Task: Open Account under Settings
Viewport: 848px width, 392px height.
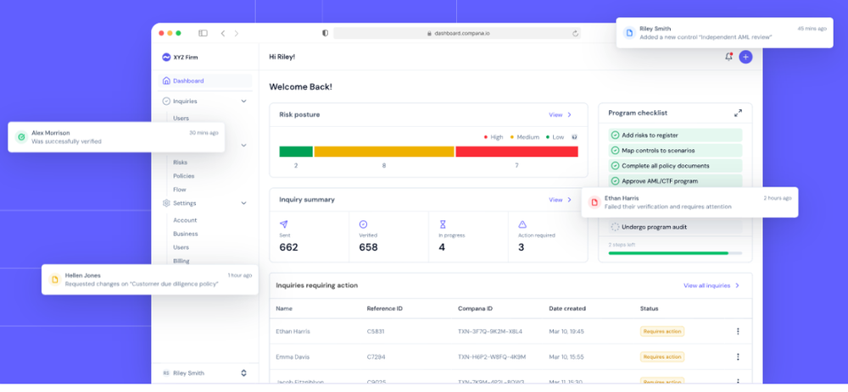Action: [185, 220]
